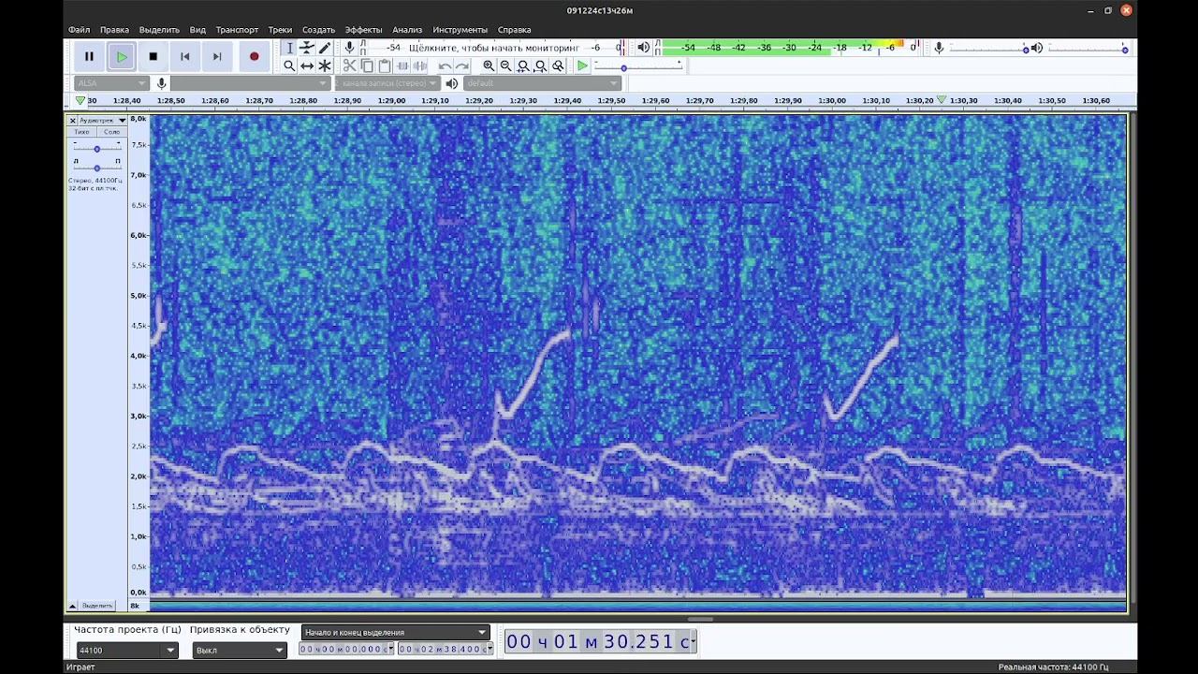
Task: Open the Вид menu
Action: coord(197,30)
